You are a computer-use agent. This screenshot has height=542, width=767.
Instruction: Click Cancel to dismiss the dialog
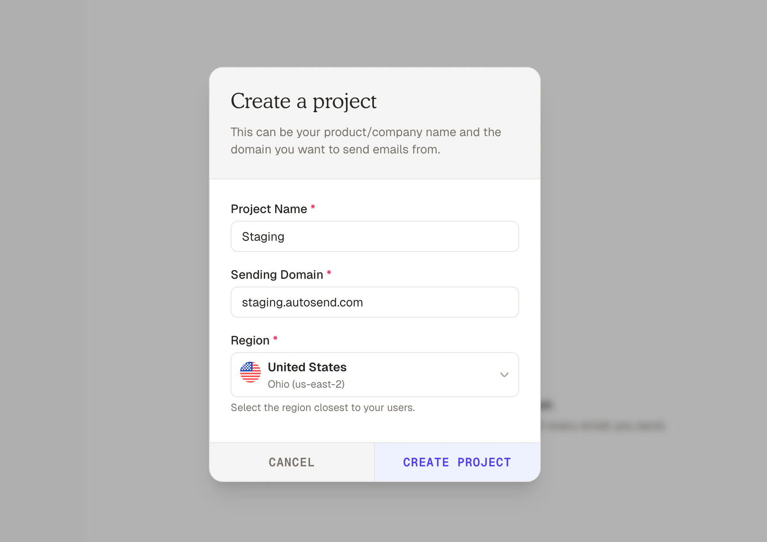click(x=291, y=462)
